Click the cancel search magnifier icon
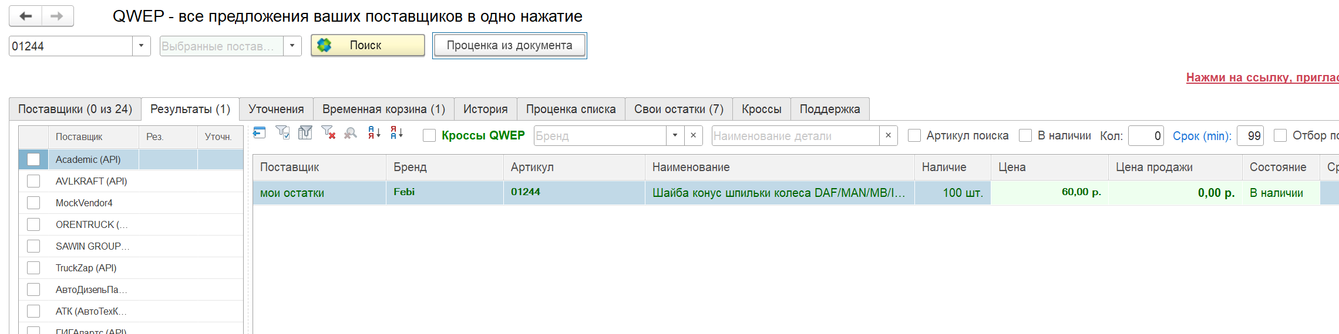The height and width of the screenshot is (334, 1339). click(351, 134)
